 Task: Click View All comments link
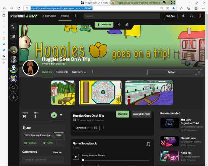pyautogui.click(x=57, y=152)
